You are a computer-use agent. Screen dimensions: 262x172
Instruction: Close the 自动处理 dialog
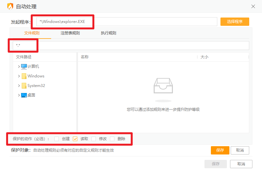(x=253, y=6)
